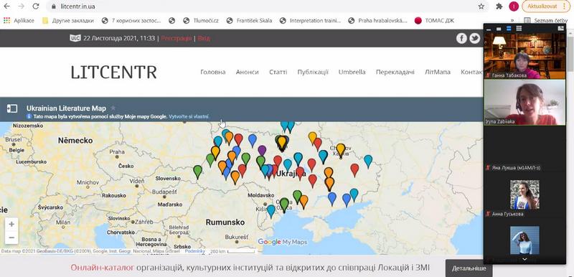
Task: Open the ЛітМапа menu item
Action: 438,72
